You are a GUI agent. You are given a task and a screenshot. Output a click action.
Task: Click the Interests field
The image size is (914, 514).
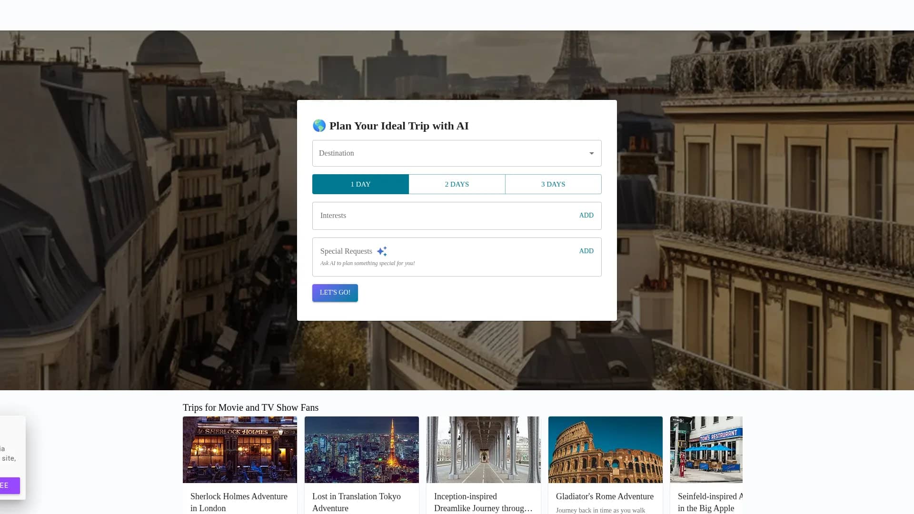[457, 216]
